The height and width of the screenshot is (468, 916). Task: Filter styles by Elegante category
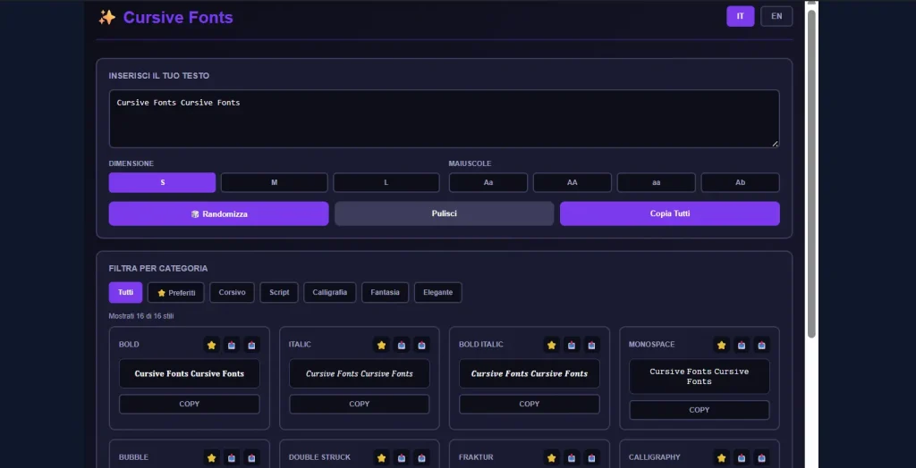[x=438, y=292]
